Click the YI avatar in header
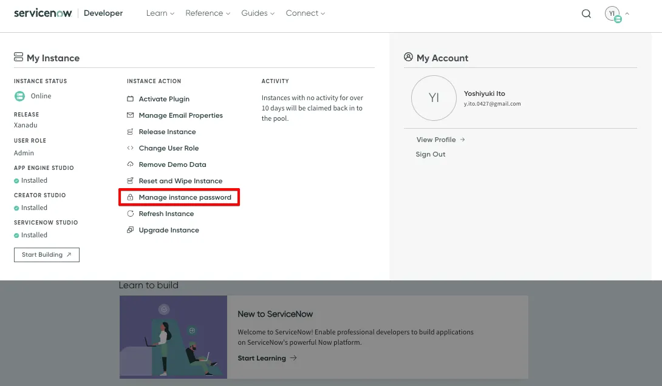This screenshot has height=386, width=662. (613, 14)
